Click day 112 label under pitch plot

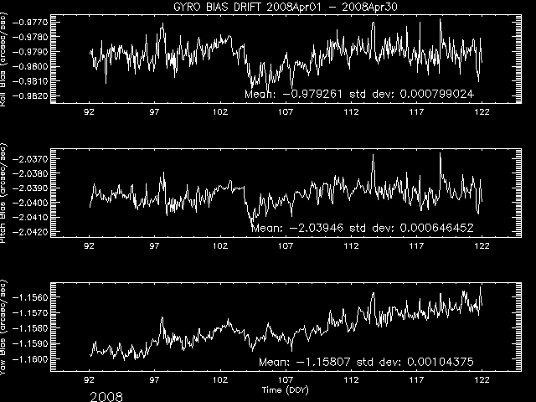(351, 246)
